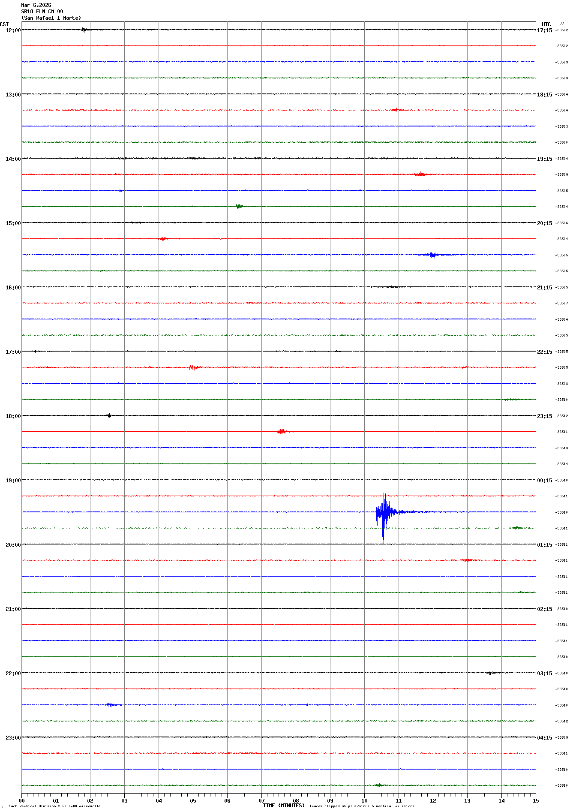Viewport: 570px width, 812px height.
Task: Click the UTC column header
Action: pyautogui.click(x=546, y=24)
